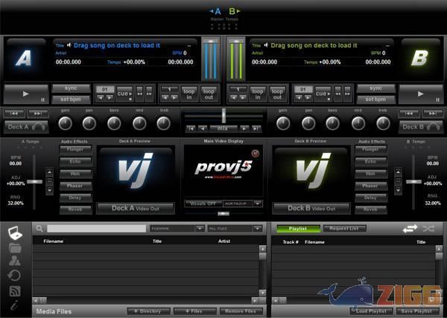
Task: Click the mix crossfader slider
Action: [x=223, y=116]
